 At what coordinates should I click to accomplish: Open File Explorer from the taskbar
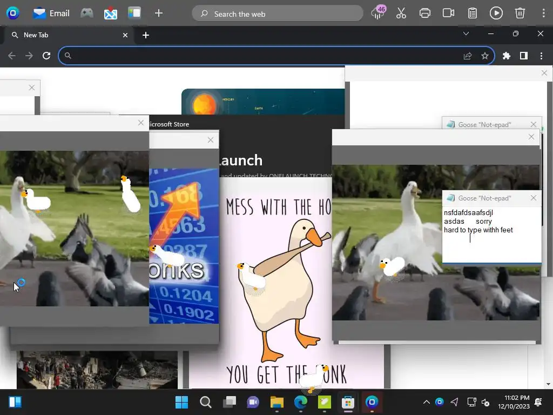277,402
